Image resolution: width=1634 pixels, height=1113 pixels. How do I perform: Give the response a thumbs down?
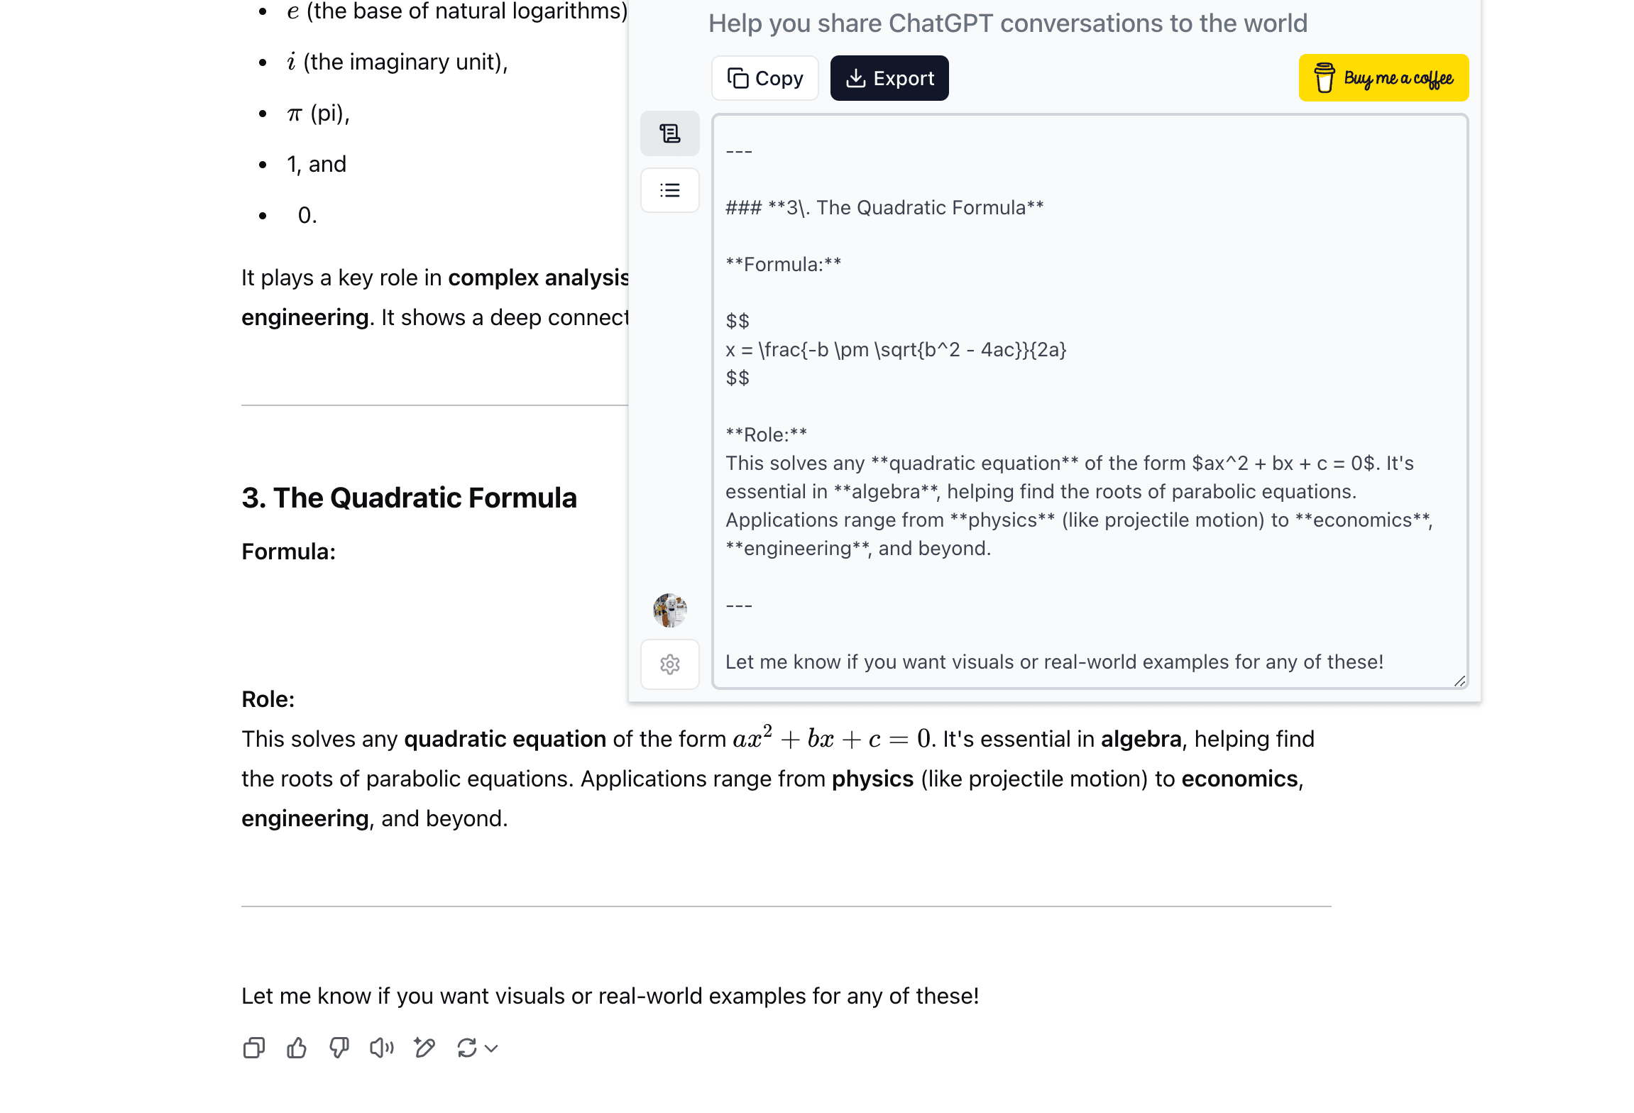click(x=339, y=1048)
